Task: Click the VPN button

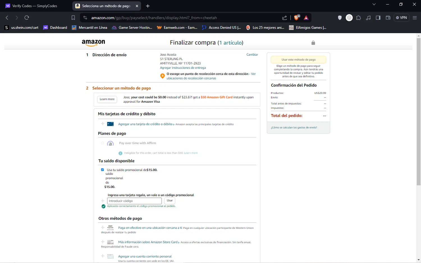Action: (401, 18)
